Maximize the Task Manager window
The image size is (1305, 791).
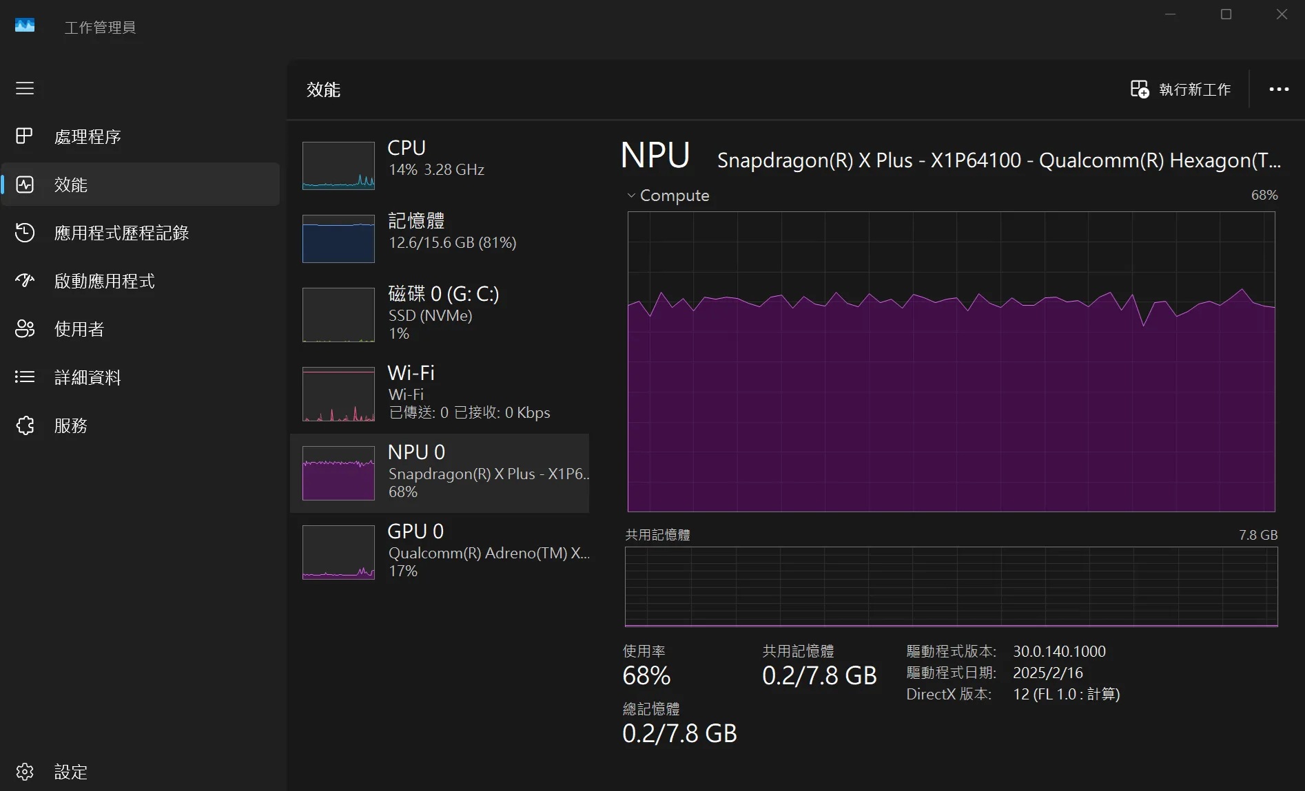(1226, 14)
